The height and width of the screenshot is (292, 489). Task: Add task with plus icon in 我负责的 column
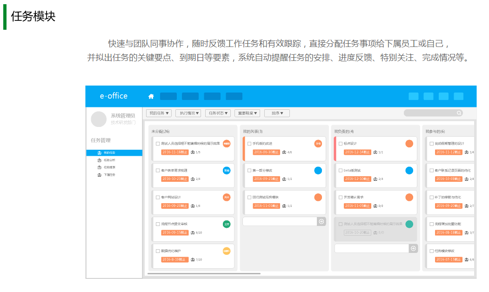coord(413,248)
